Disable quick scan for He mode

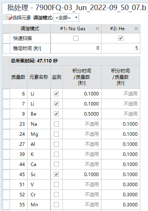click(x=120, y=38)
